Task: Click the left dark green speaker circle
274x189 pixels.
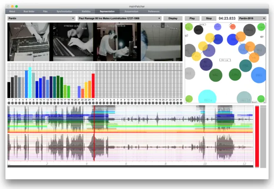Action: [x=216, y=75]
